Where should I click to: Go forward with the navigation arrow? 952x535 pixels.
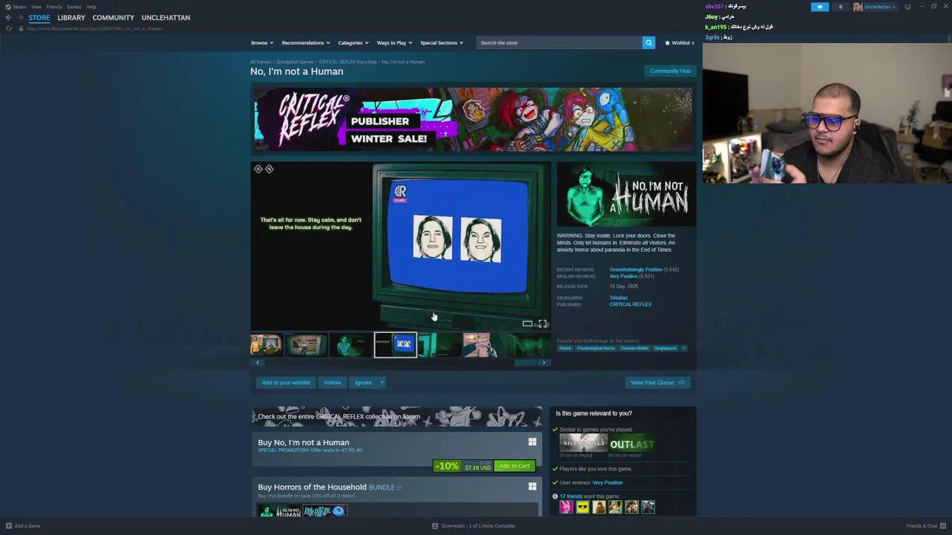click(x=19, y=18)
